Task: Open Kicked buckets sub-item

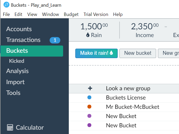Action: [17, 61]
